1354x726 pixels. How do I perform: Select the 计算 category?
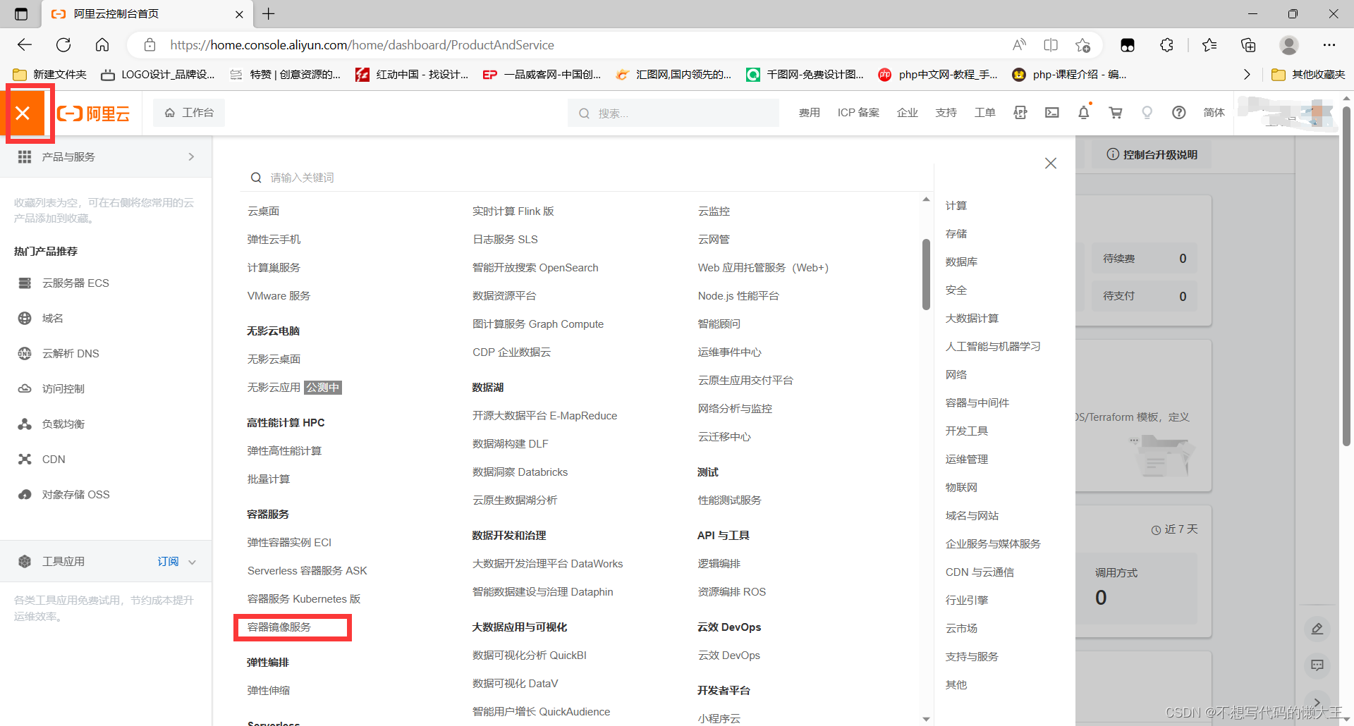[956, 205]
